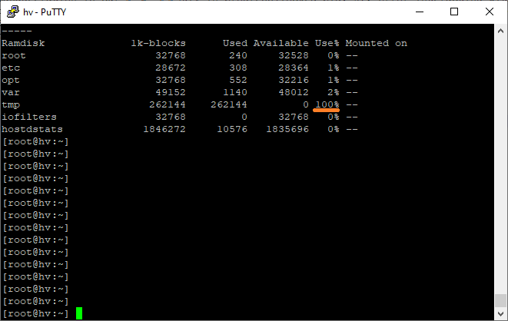Click the 1140 used value for var

(x=235, y=92)
